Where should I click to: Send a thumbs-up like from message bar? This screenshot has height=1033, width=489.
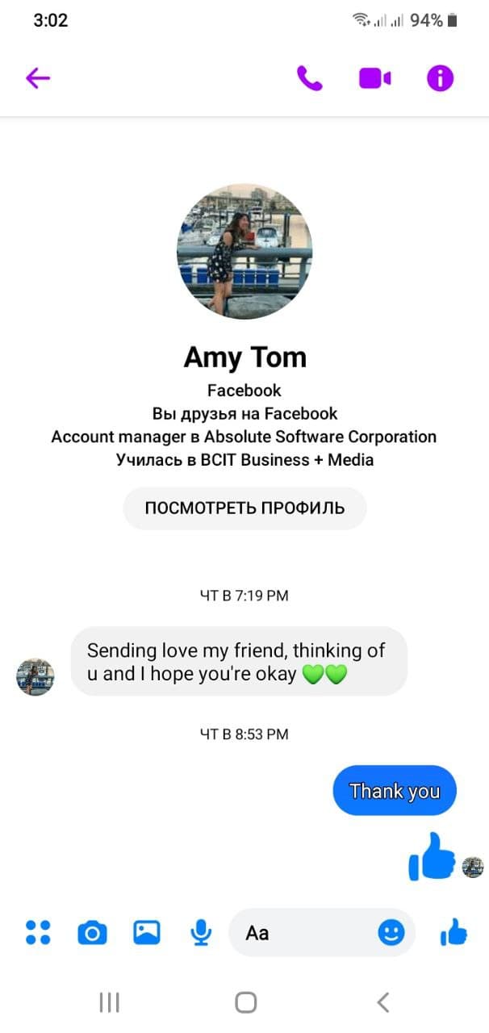click(453, 933)
